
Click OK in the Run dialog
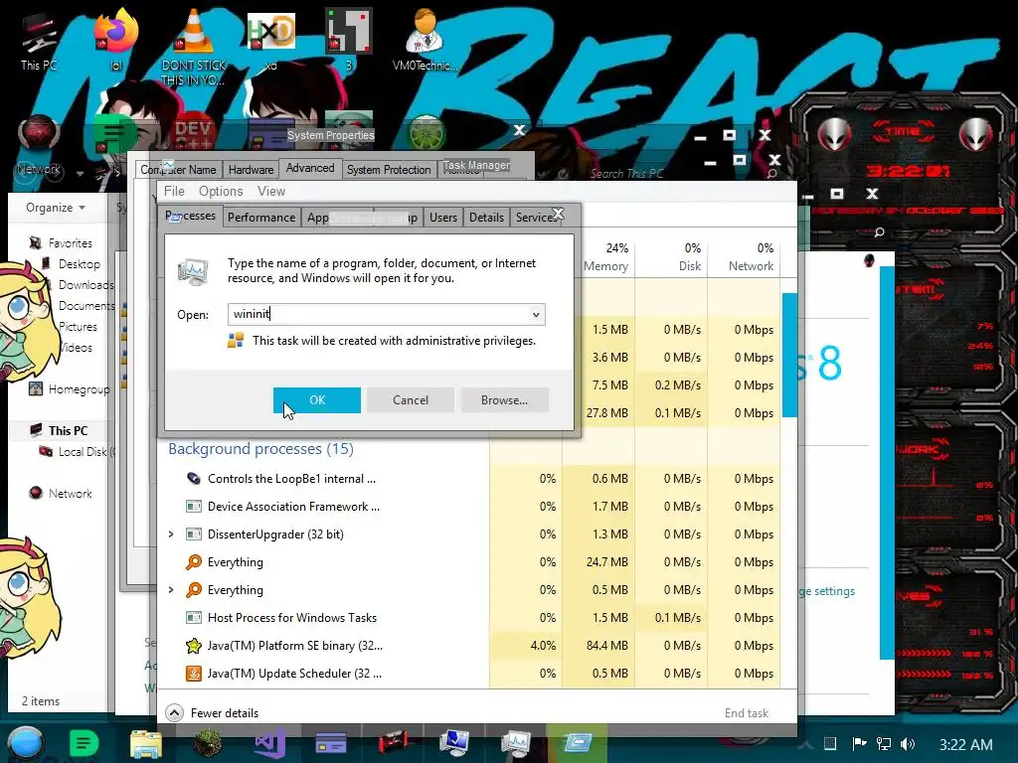pos(317,400)
